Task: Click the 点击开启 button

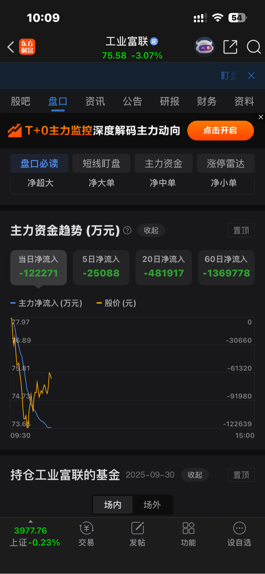Action: point(220,130)
